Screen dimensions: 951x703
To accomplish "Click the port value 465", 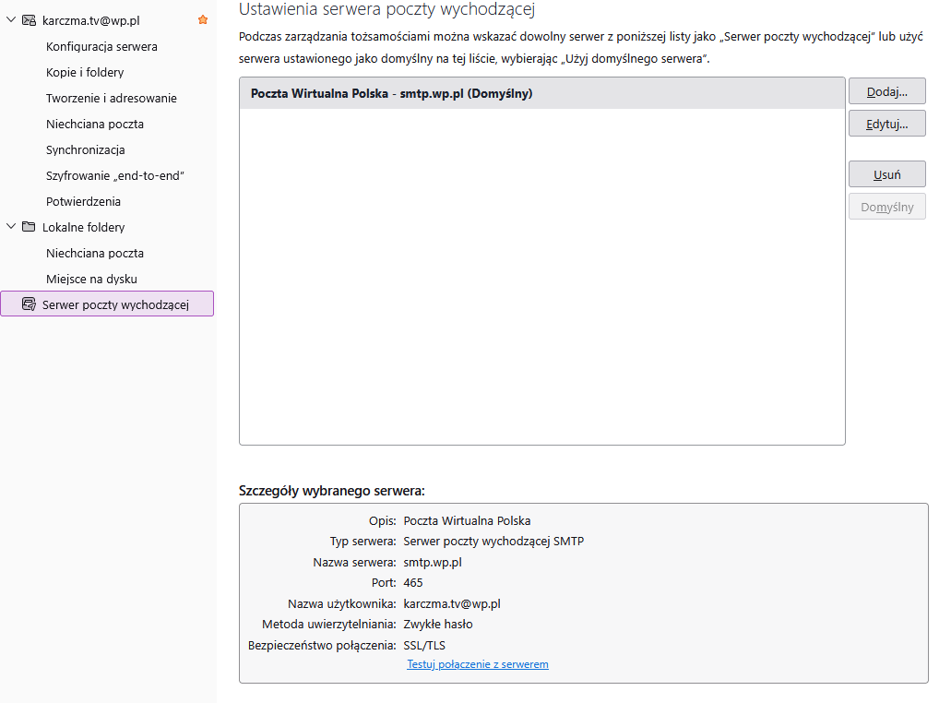I will (413, 583).
